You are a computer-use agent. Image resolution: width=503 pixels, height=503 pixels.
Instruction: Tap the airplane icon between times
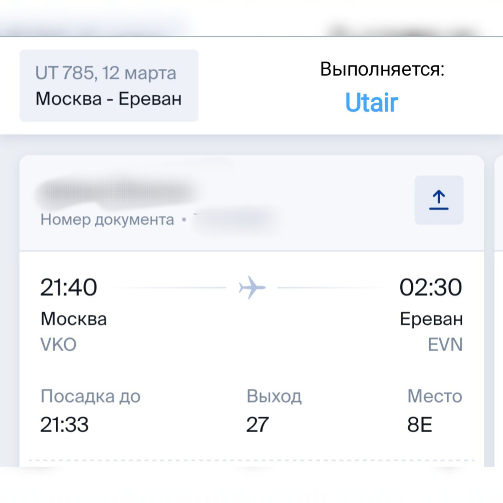[252, 288]
